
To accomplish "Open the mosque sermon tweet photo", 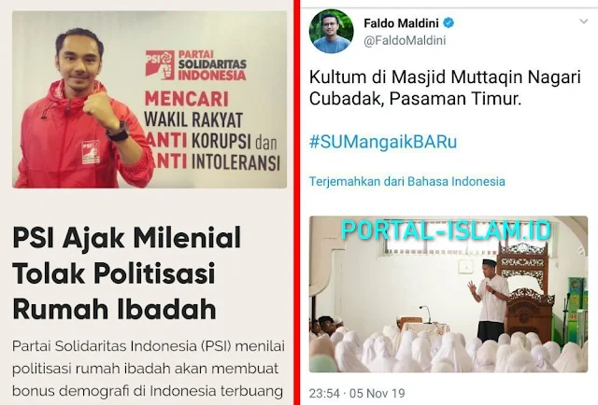I will (x=448, y=294).
